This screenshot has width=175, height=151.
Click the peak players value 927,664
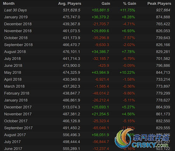163,10
